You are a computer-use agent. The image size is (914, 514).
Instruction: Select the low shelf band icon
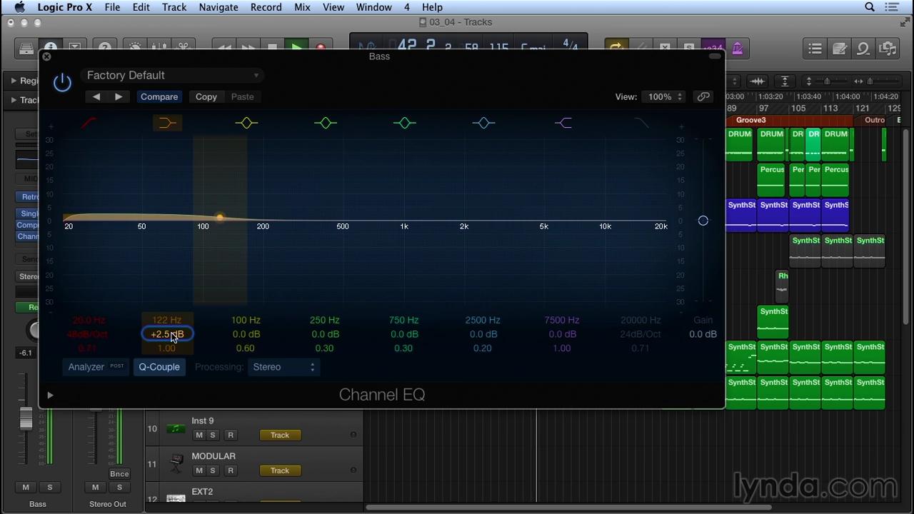[167, 123]
